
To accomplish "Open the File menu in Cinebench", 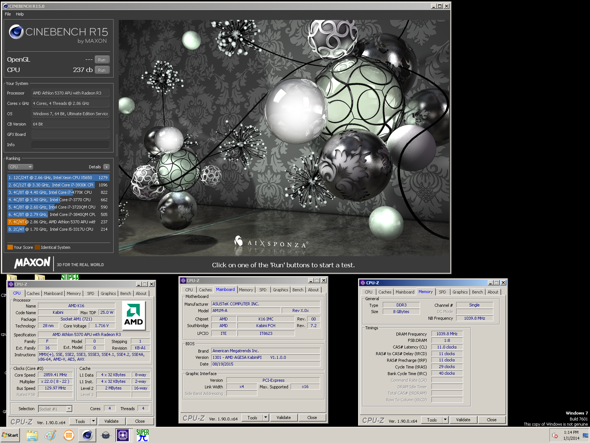I will pyautogui.click(x=8, y=14).
